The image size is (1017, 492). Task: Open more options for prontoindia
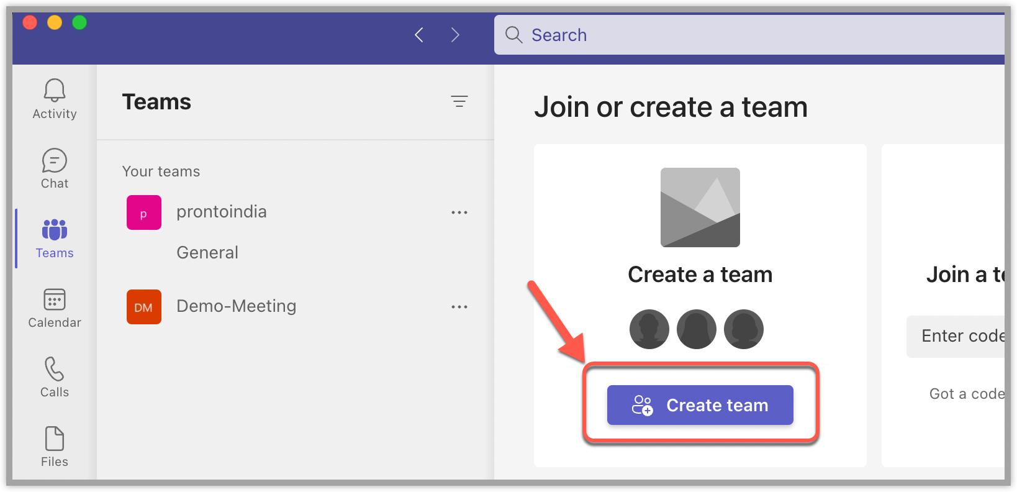(459, 212)
